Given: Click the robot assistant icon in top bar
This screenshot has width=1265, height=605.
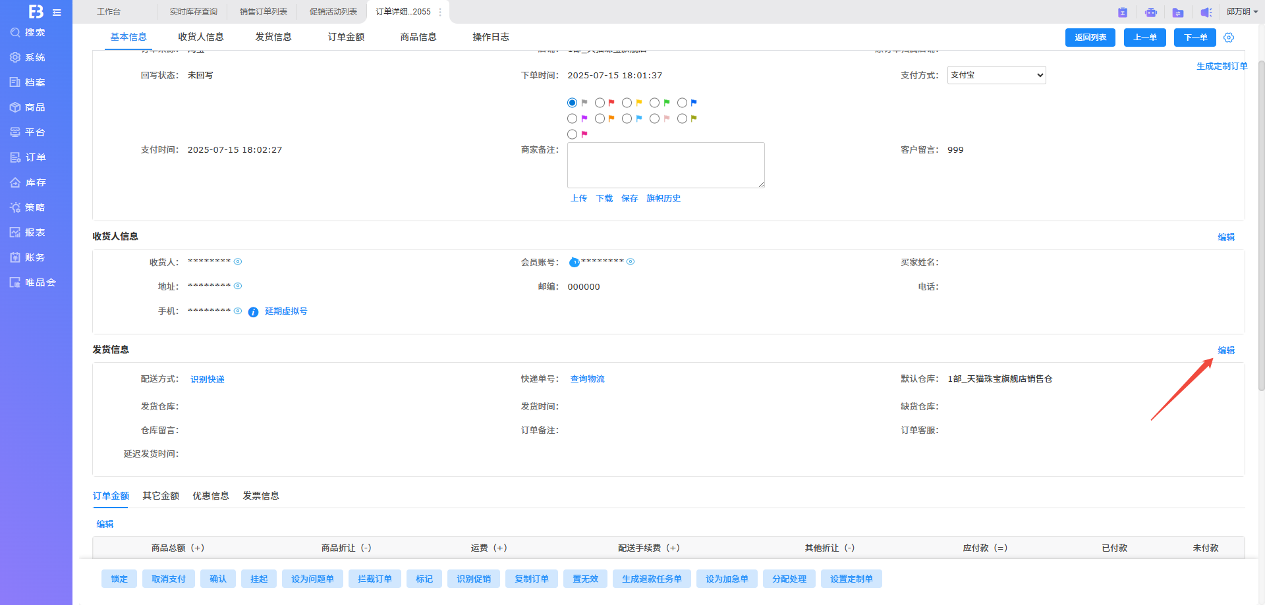Looking at the screenshot, I should coord(1150,13).
